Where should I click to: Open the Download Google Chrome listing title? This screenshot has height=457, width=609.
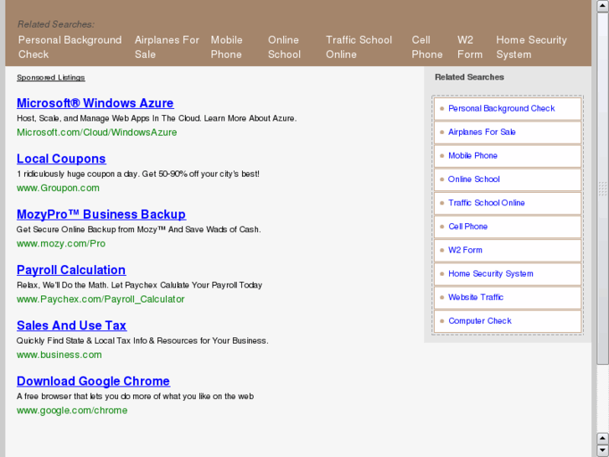click(x=93, y=382)
